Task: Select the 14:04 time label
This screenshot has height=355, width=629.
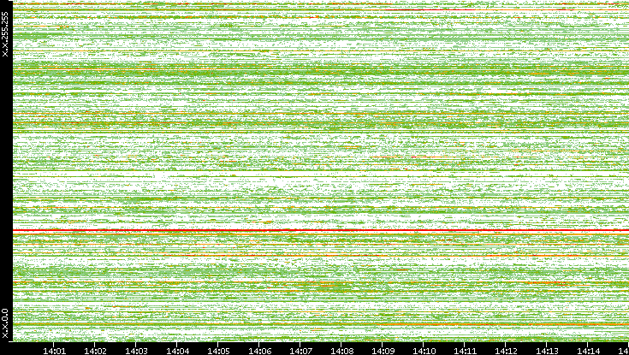Action: 177,351
